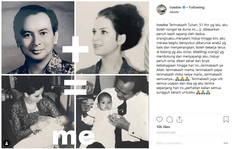Image resolution: width=234 pixels, height=149 pixels.
Task: Open irawbw username in post header
Action: 175,7
